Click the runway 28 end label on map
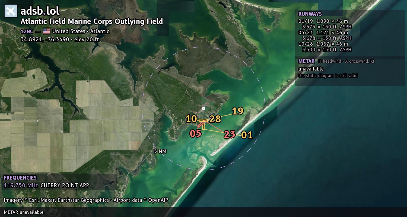407x217 pixels. pyautogui.click(x=215, y=119)
